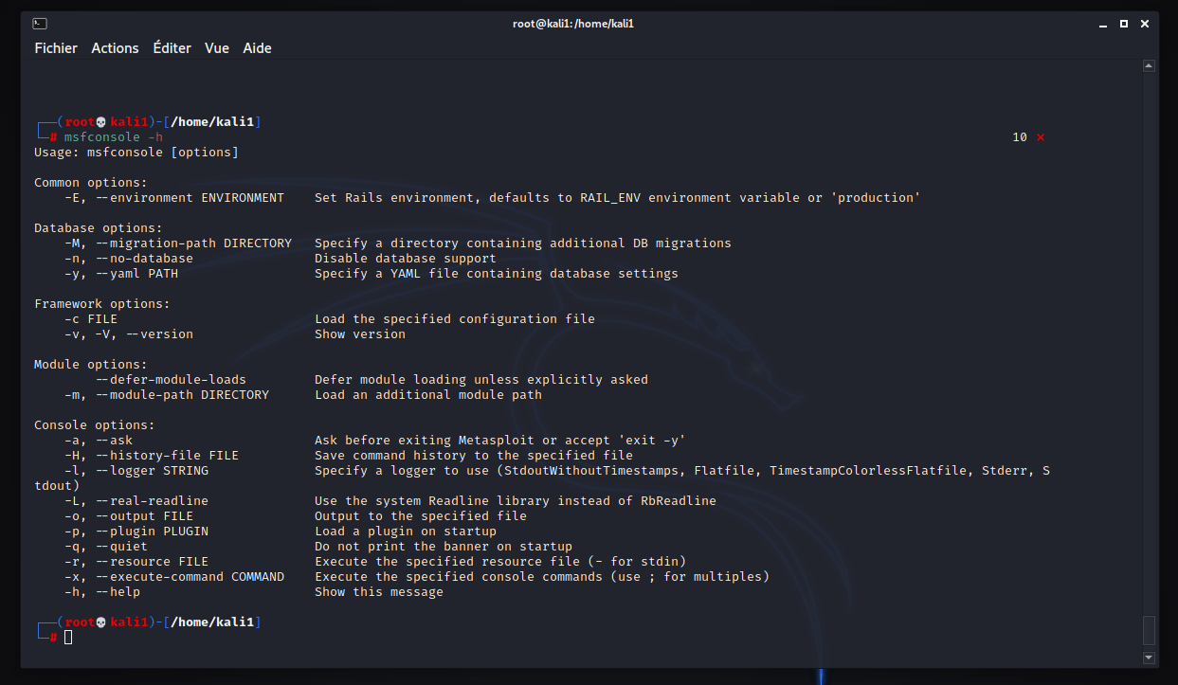This screenshot has height=685, width=1178.
Task: Click 'Do not print the banner on startup'
Action: point(444,547)
